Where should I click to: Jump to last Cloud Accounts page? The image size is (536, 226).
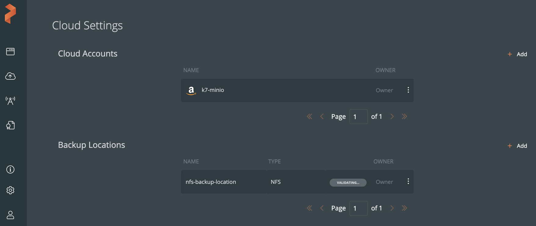[x=404, y=117]
